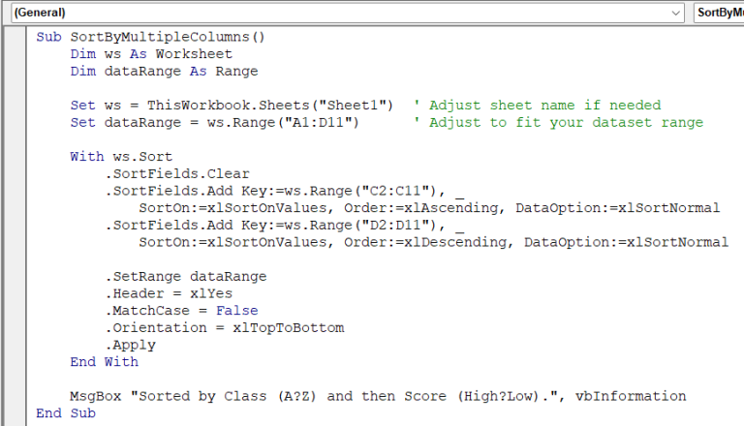Click the "C2:C11" sort key range
Viewport: 744px width, 426px height.
tap(393, 191)
